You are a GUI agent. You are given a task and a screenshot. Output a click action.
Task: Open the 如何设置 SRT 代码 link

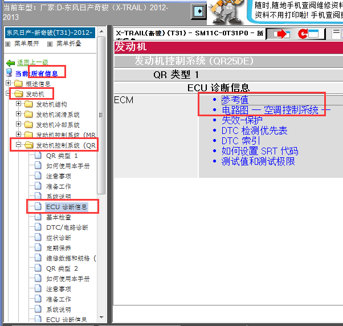[x=260, y=151]
